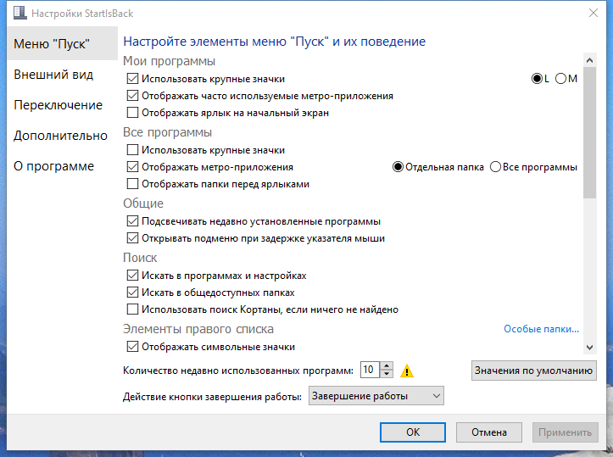The height and width of the screenshot is (457, 613).
Task: Close the StartIsBack settings window
Action: [593, 13]
